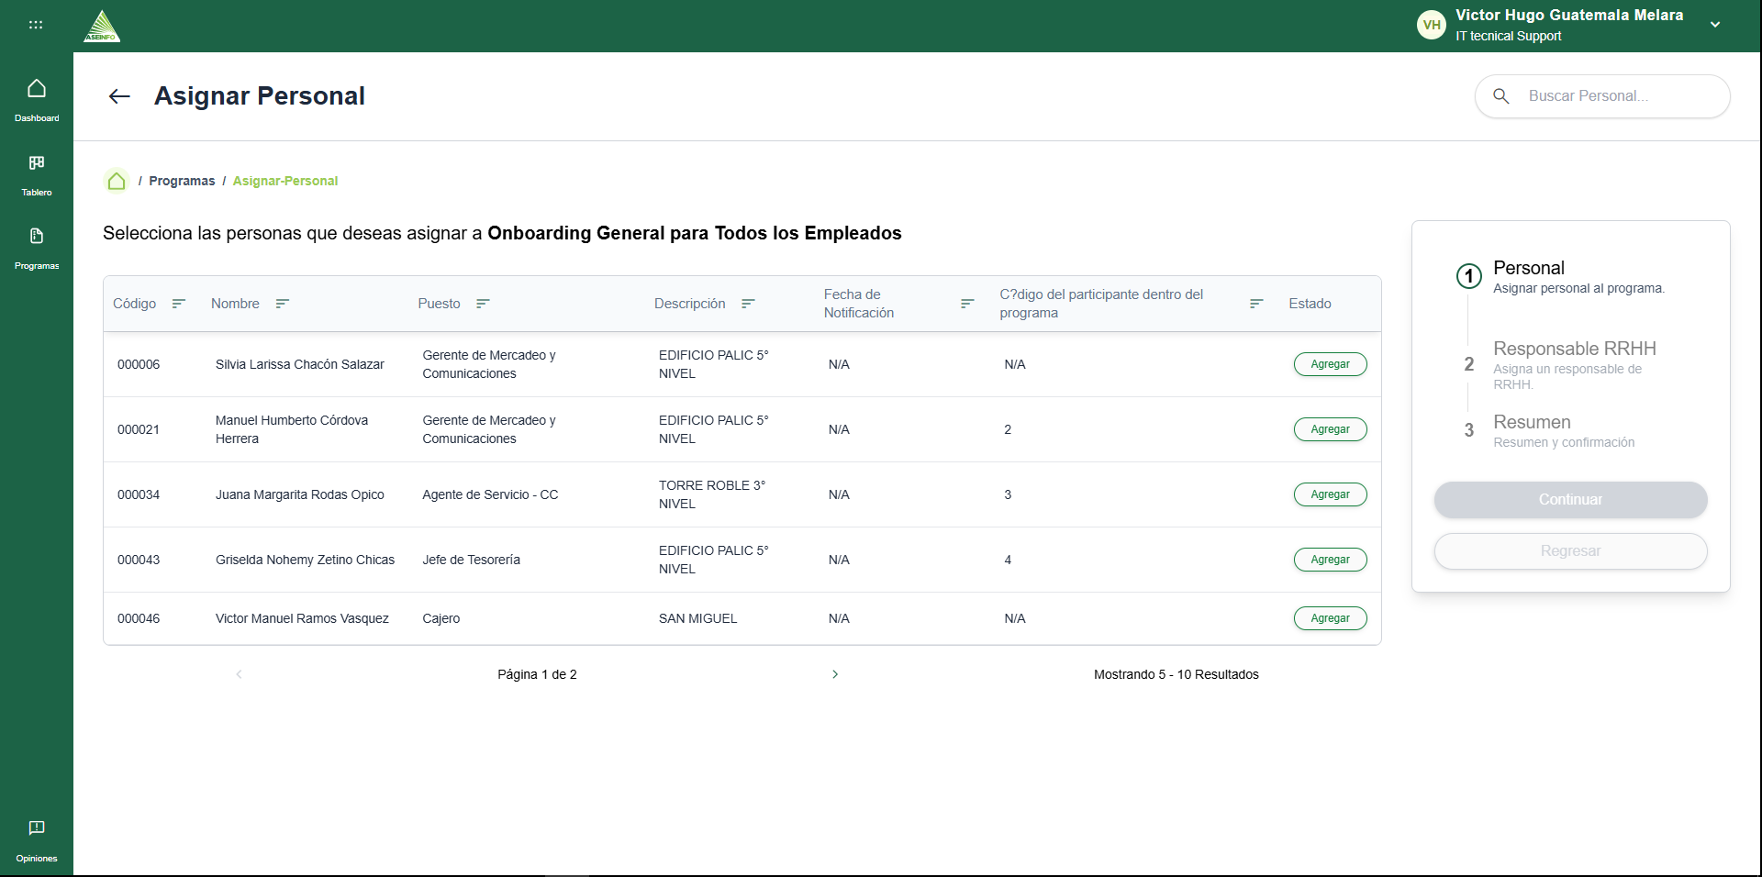
Task: Select step 3 Resumen
Action: [1549, 430]
